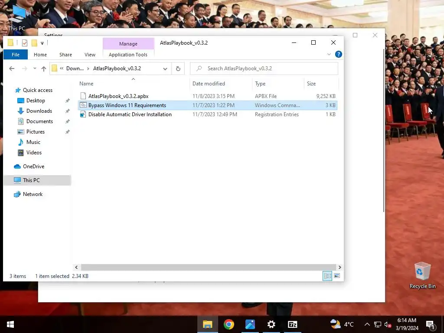Open the Action Center notifications icon
The width and height of the screenshot is (444, 333).
[x=430, y=324]
